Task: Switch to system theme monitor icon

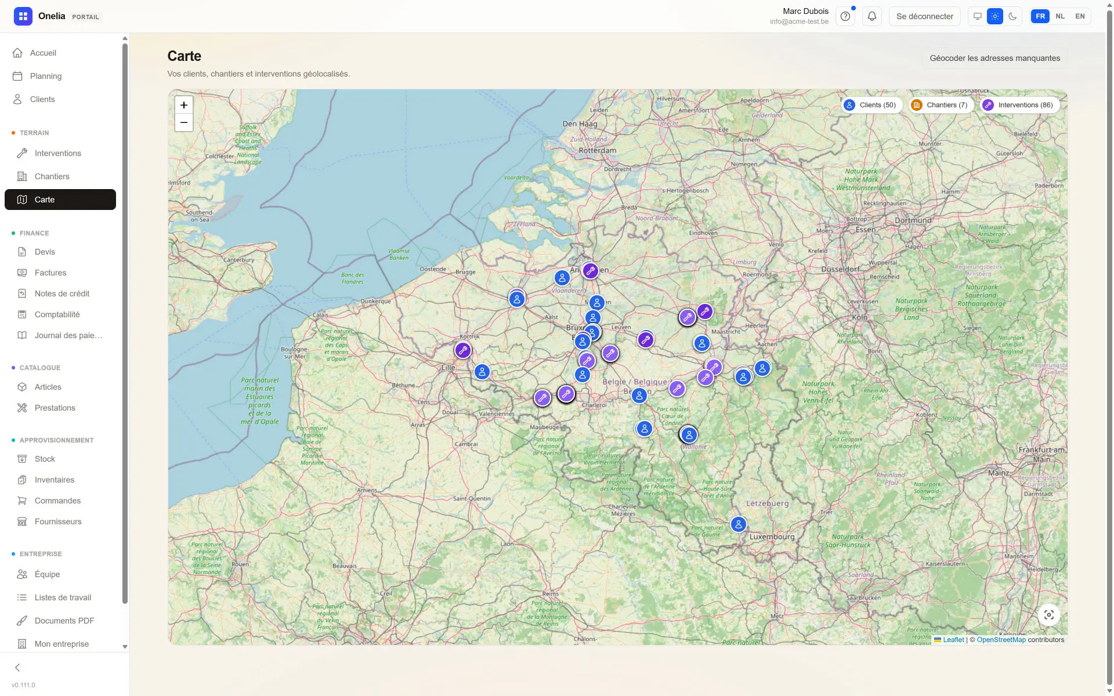Action: [978, 16]
